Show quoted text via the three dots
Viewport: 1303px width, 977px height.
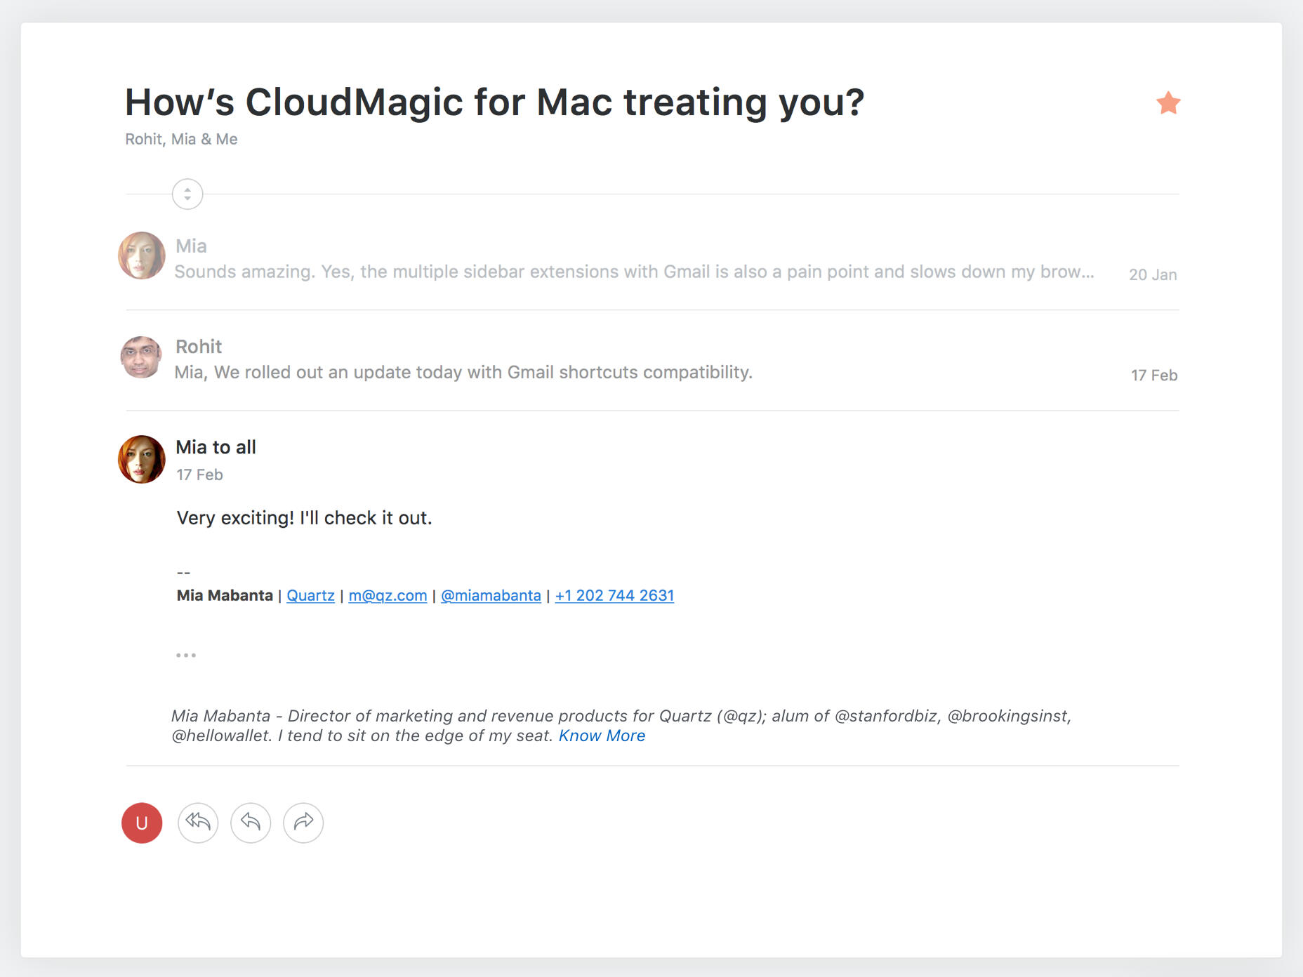[x=186, y=655]
